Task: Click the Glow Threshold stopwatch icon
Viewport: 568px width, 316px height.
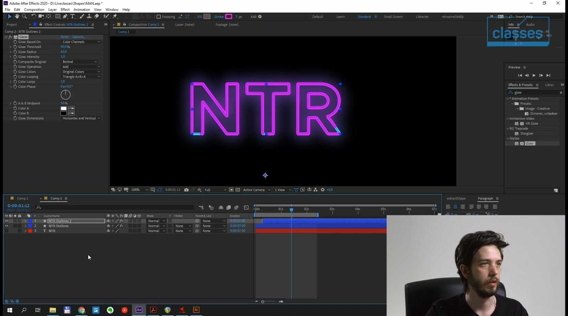Action: 15,47
